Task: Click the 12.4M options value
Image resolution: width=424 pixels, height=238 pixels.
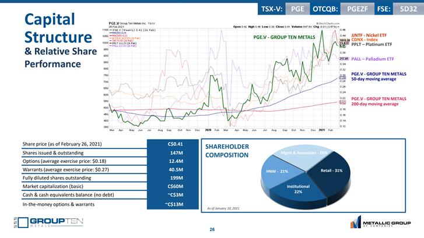Action: (x=176, y=161)
